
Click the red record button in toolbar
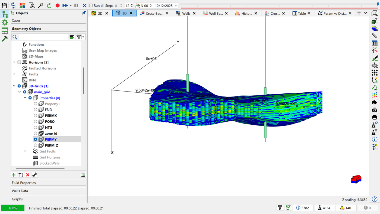pos(57,5)
